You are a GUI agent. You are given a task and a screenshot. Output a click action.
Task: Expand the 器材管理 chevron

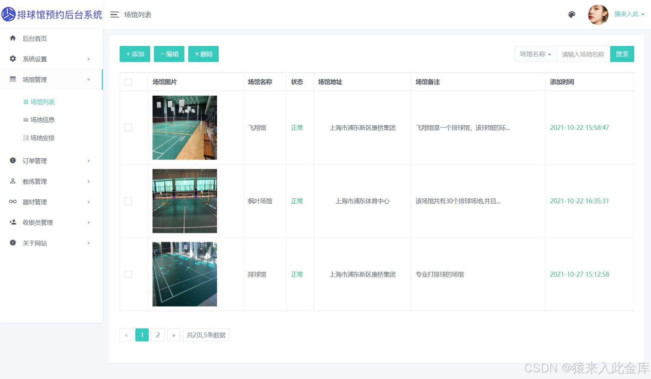pos(89,202)
